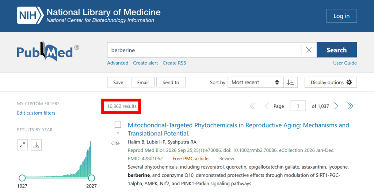Click the bold berberine word in snippet
This screenshot has height=193, width=374.
click(139, 175)
